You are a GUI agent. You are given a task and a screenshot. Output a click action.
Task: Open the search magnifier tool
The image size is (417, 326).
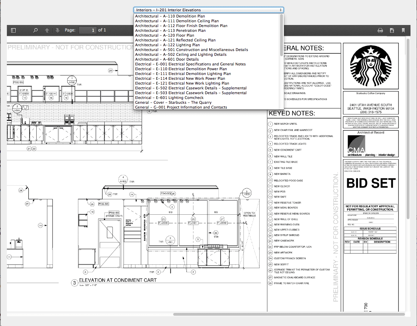[35, 30]
